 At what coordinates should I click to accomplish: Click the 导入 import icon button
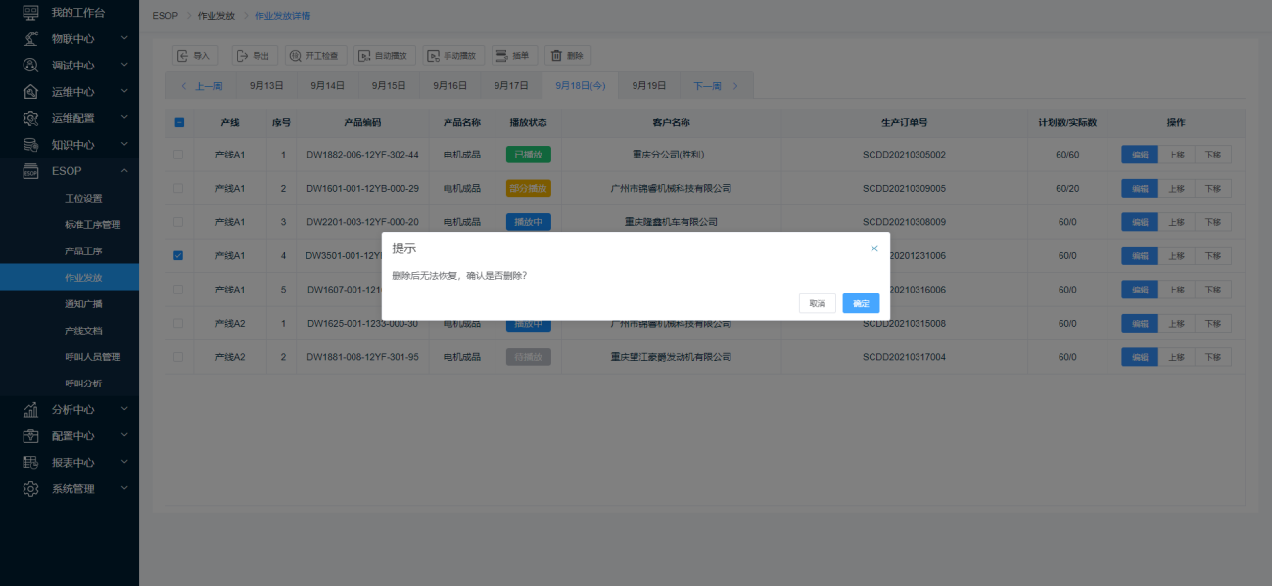click(195, 56)
